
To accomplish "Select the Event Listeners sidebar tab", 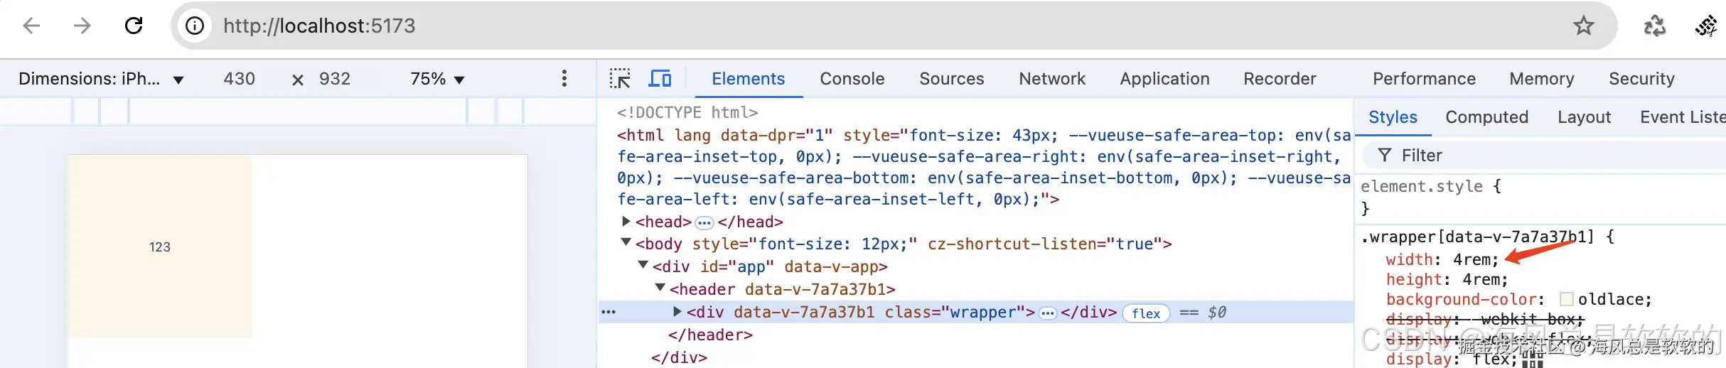I will (x=1682, y=117).
